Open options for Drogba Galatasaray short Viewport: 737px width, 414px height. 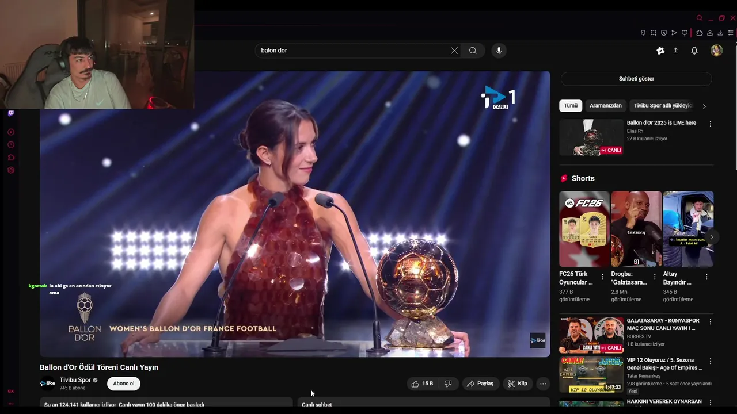(x=655, y=277)
